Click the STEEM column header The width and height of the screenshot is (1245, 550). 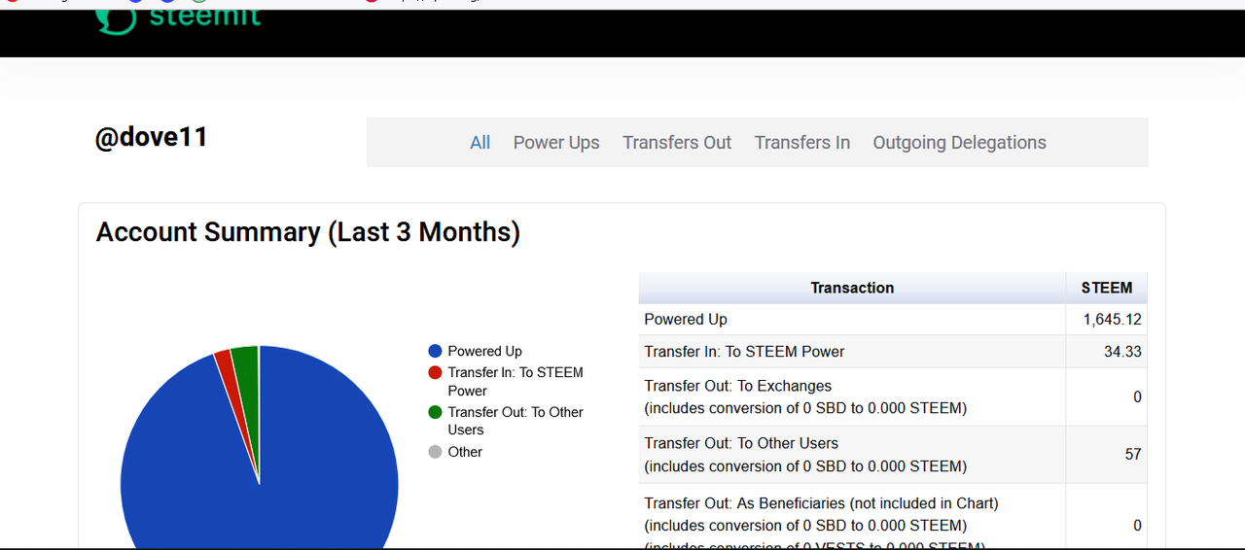tap(1107, 288)
